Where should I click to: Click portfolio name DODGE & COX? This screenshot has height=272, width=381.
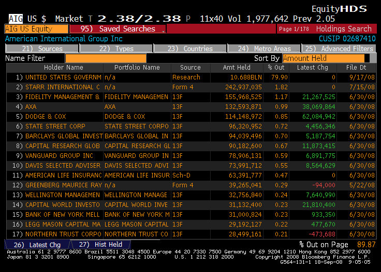coord(125,117)
